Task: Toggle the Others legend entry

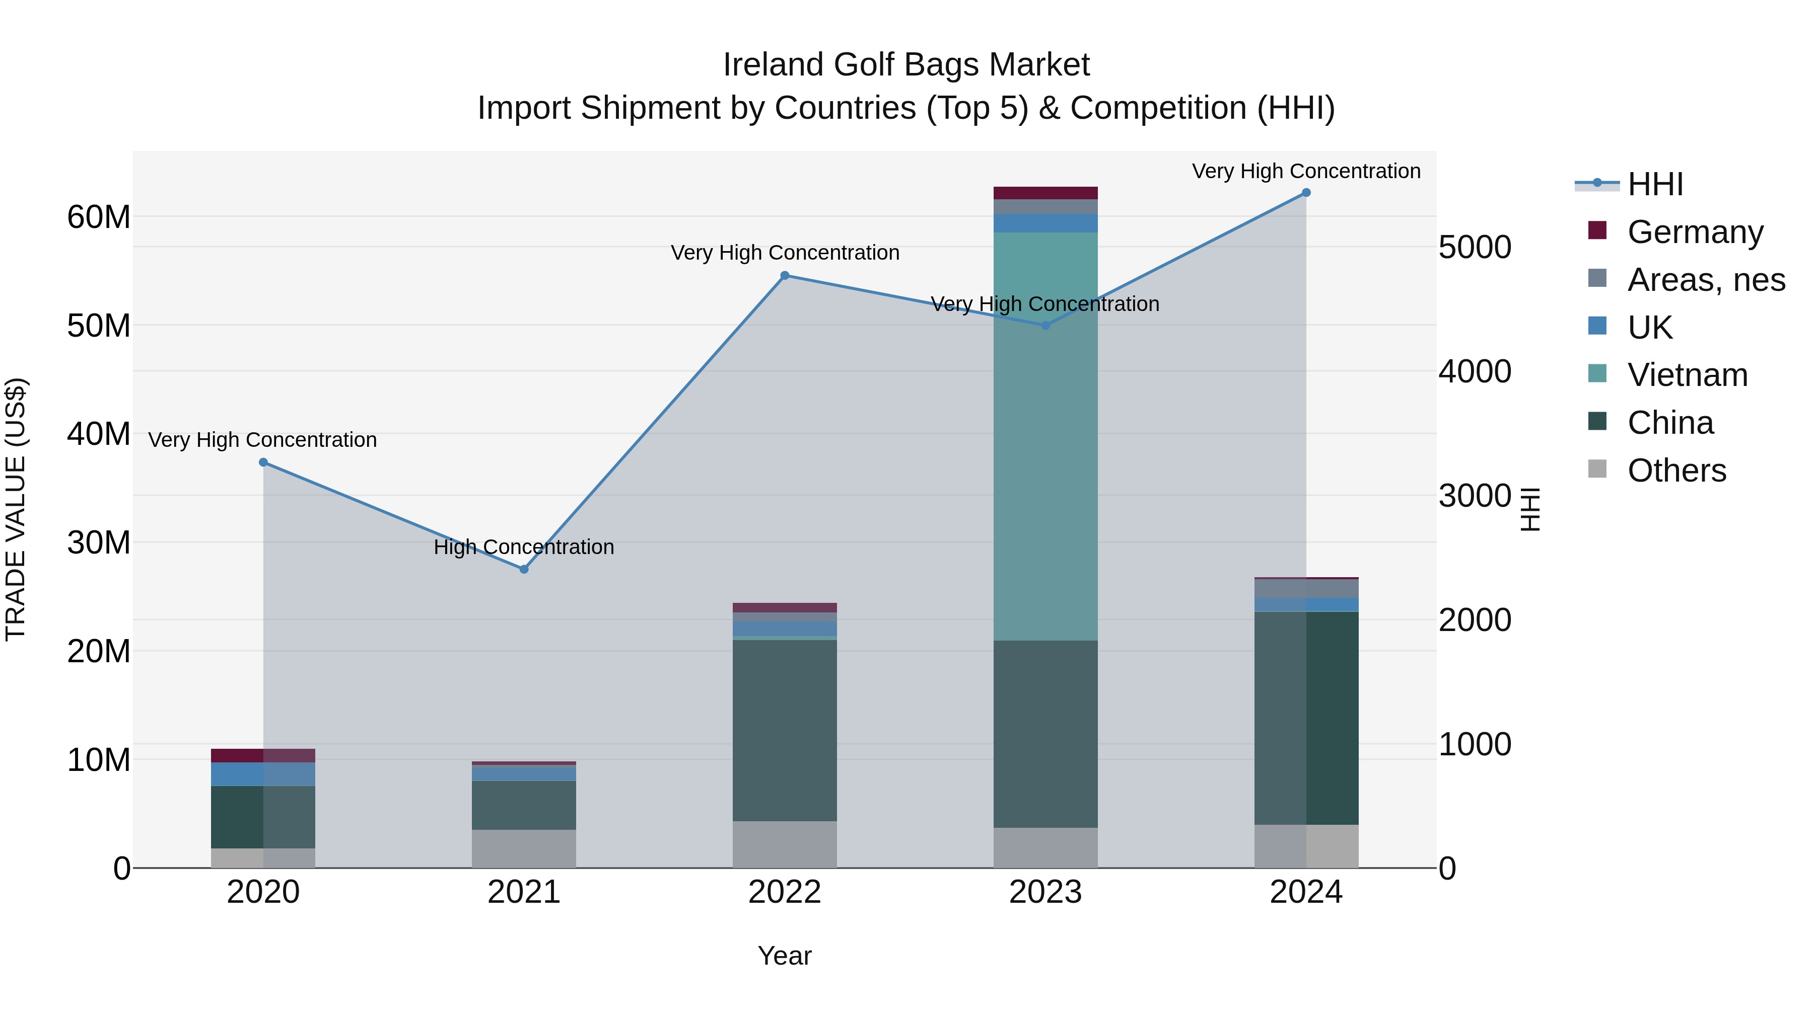Action: pyautogui.click(x=1657, y=471)
